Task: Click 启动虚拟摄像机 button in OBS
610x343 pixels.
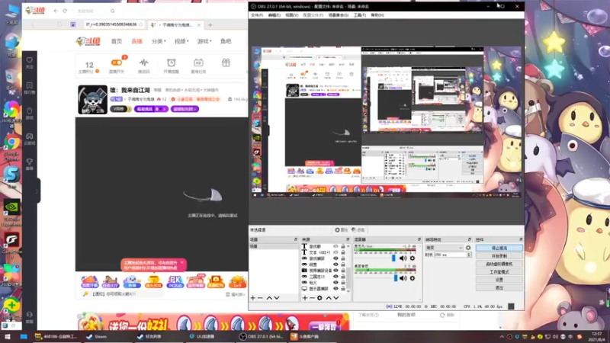Action: (499, 264)
